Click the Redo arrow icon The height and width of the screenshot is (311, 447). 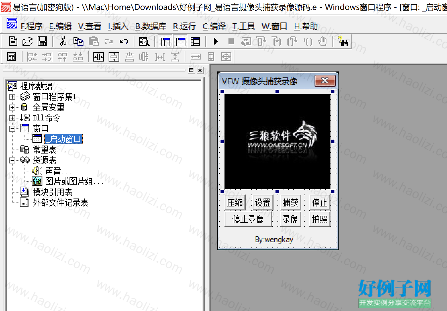[x=109, y=41]
